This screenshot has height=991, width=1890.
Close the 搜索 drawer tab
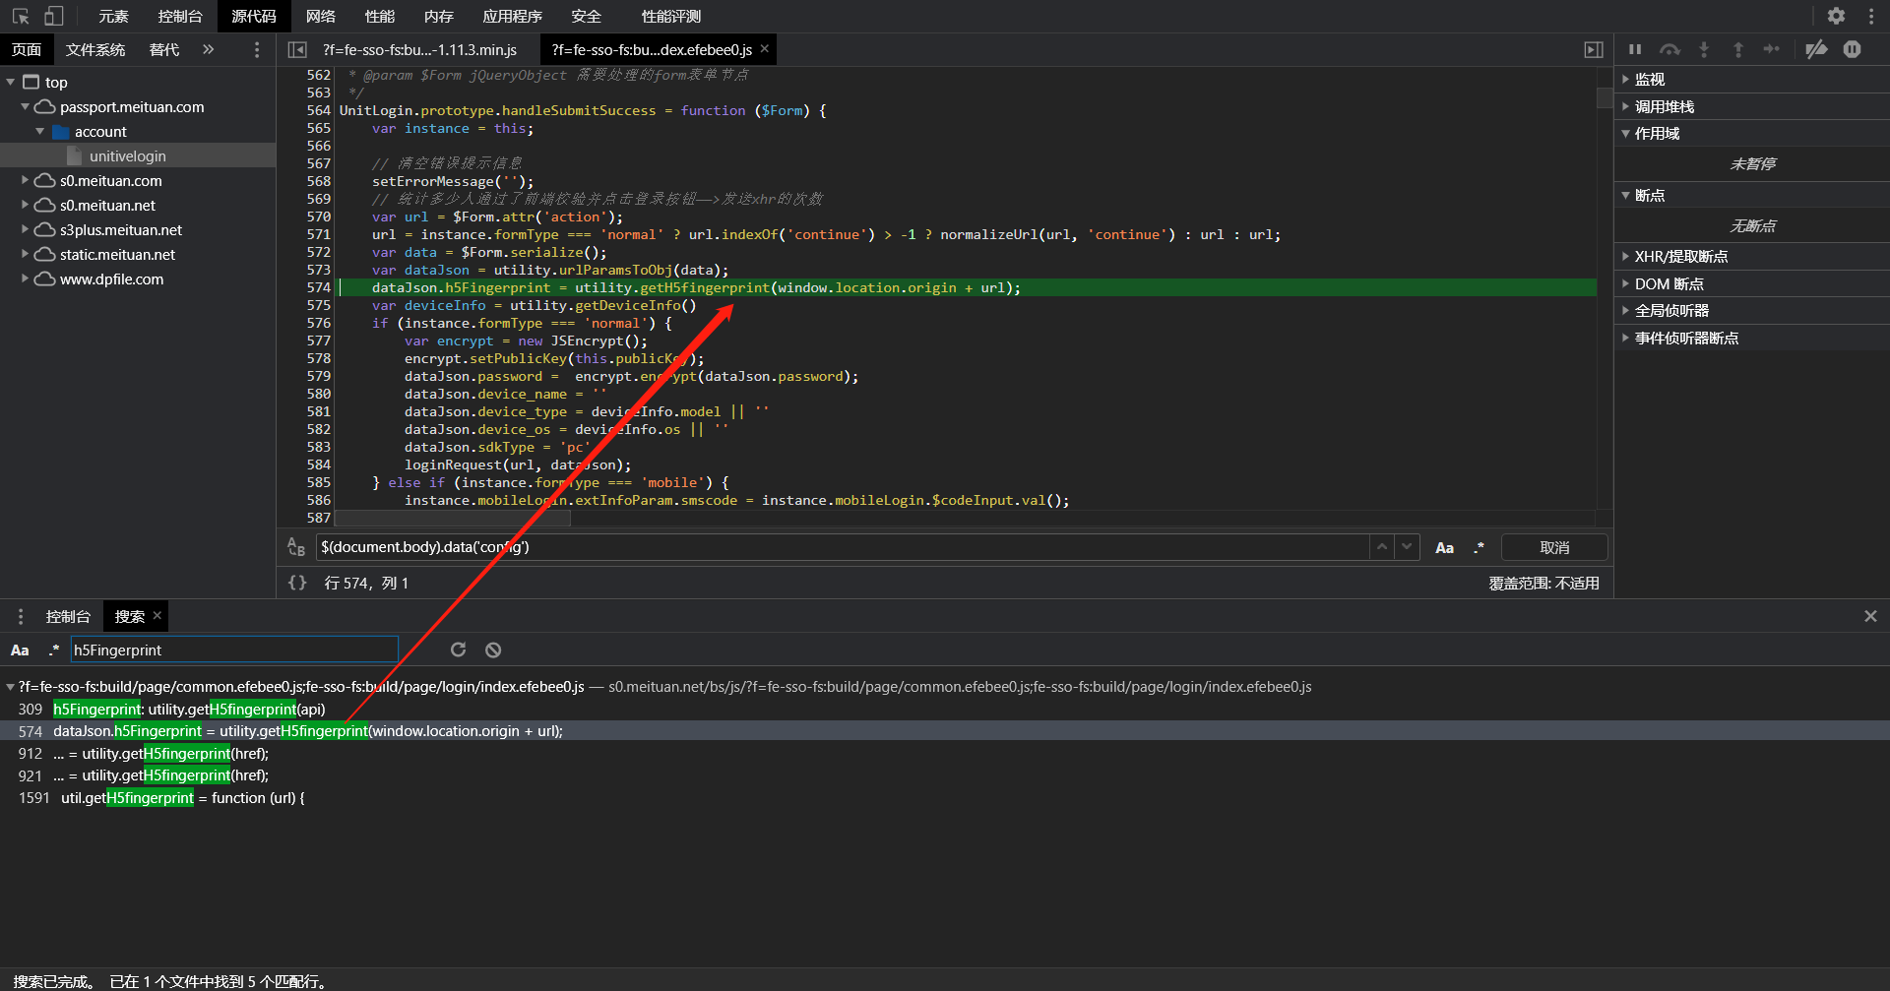click(157, 615)
